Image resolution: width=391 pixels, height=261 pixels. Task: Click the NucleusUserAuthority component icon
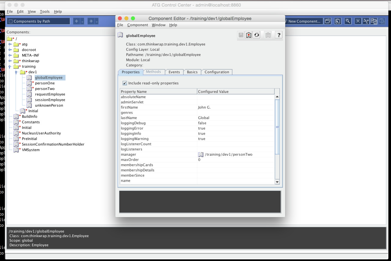point(16,133)
